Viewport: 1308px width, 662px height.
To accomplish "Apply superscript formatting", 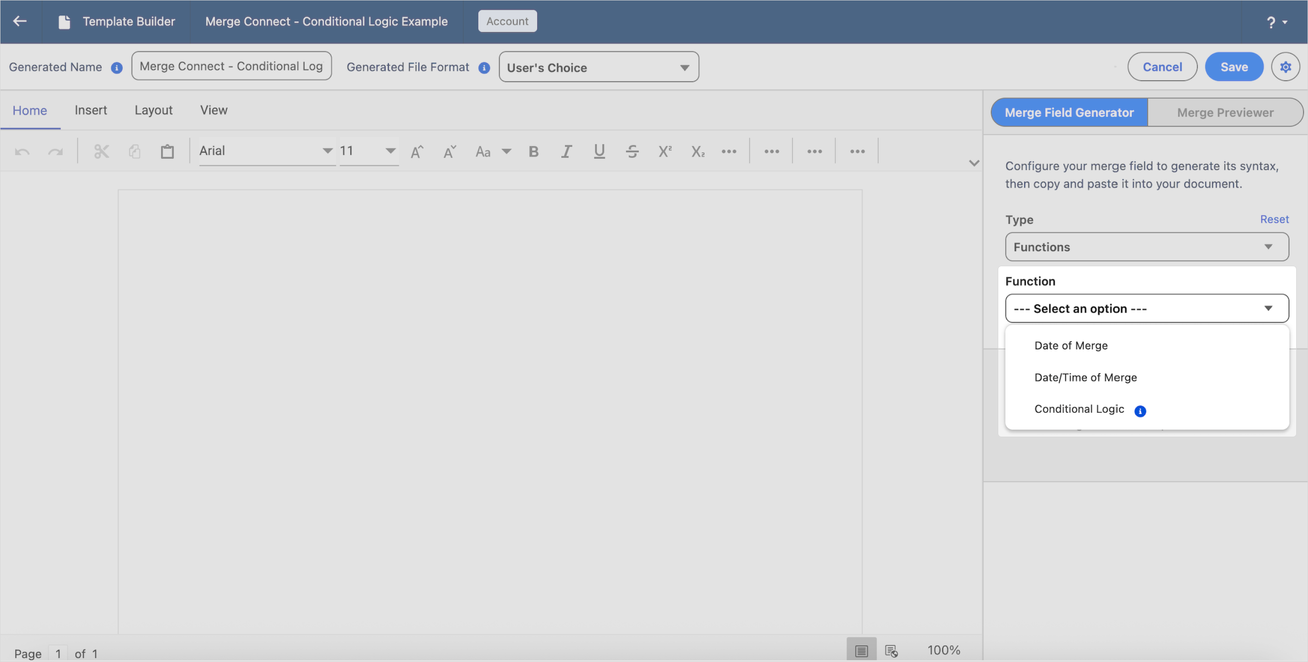I will pyautogui.click(x=665, y=151).
